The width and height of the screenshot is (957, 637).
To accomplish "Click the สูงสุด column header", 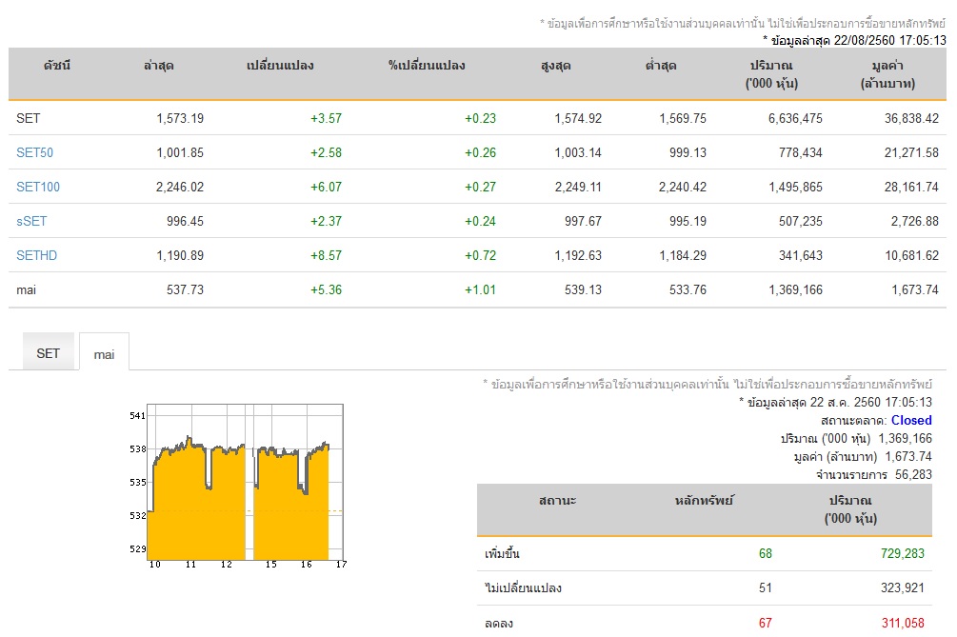I will point(555,66).
